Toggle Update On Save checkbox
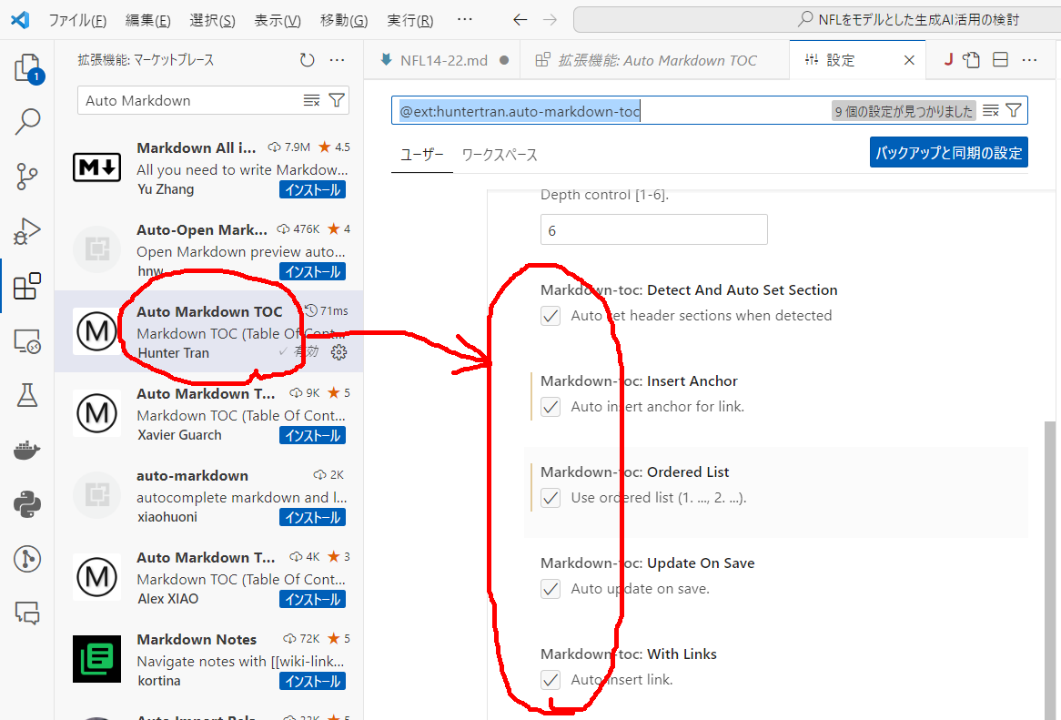The image size is (1061, 720). [551, 589]
